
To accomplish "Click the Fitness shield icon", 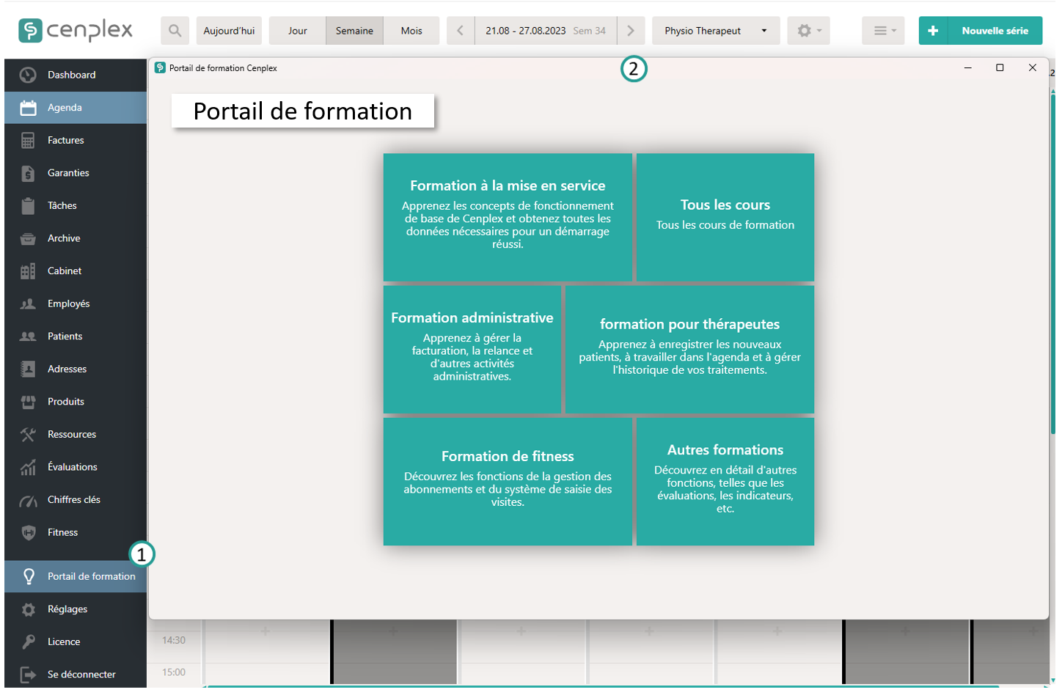I will [28, 533].
